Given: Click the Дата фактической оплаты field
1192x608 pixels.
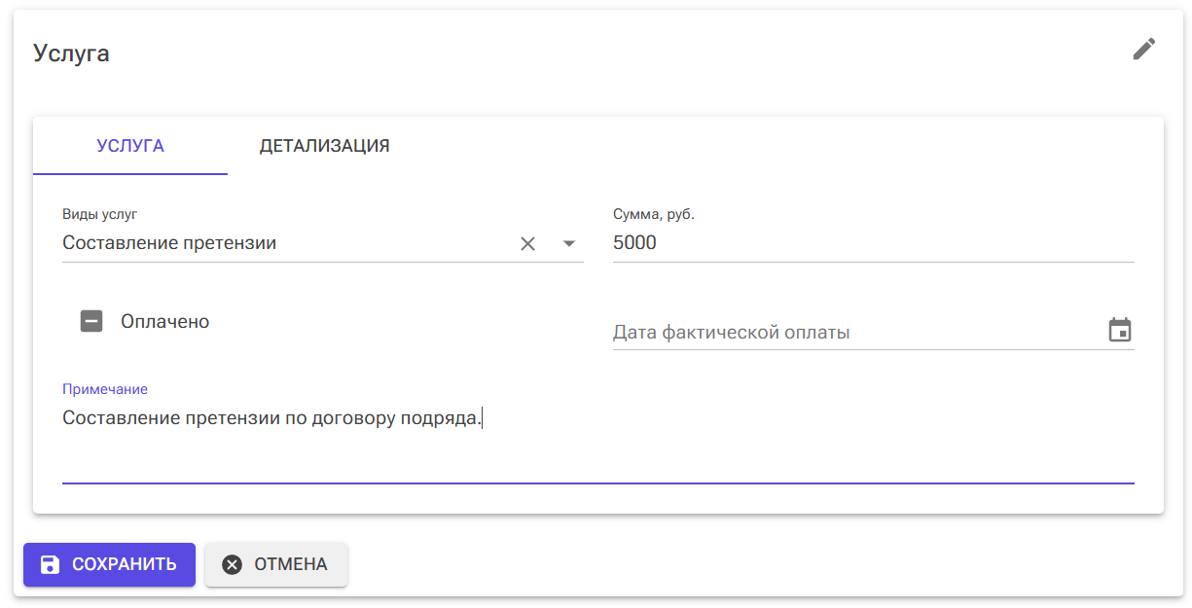Looking at the screenshot, I should [856, 333].
